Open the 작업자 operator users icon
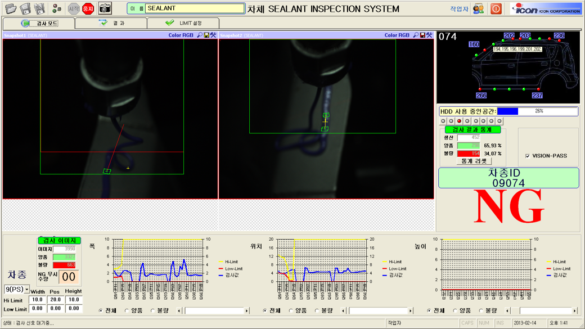Image resolution: width=585 pixels, height=329 pixels. tap(478, 8)
